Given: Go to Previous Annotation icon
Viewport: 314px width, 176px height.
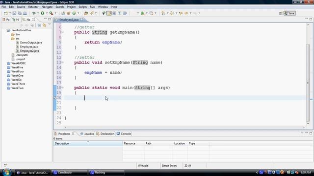Looking at the screenshot, I should point(172,13).
